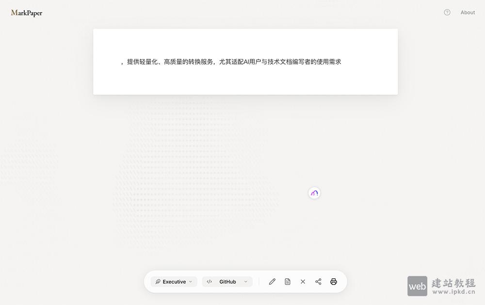Select the edit pencil icon in the toolbar
Viewport: 485px width, 305px height.
click(272, 282)
